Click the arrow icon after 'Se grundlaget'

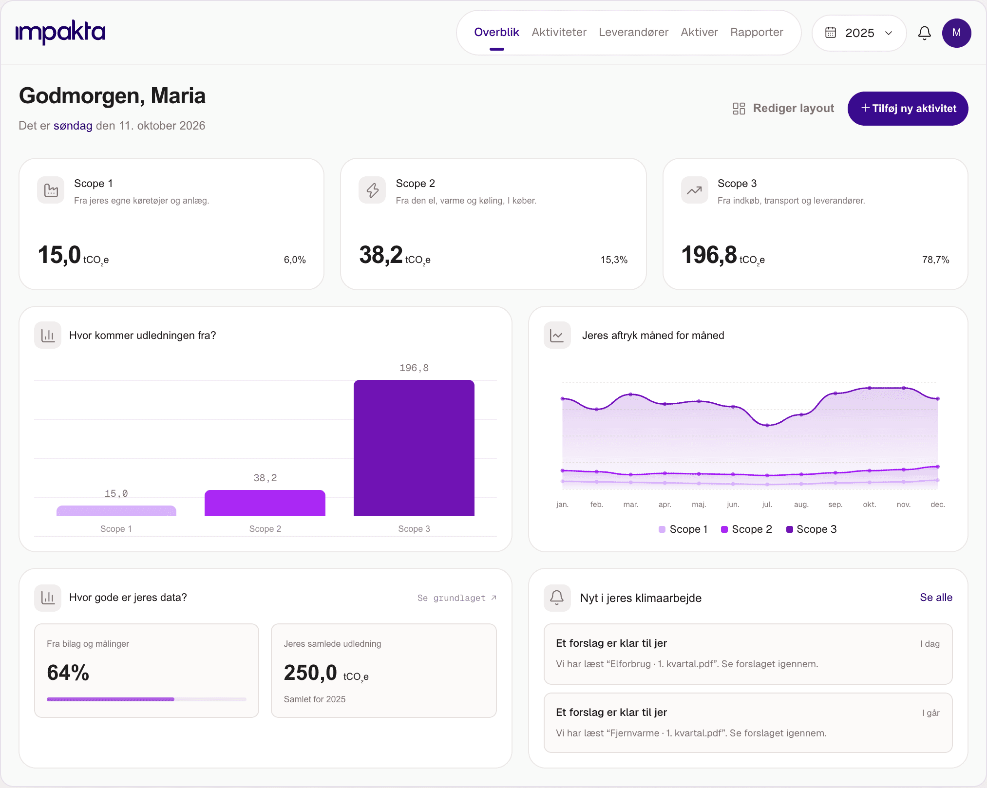point(493,598)
